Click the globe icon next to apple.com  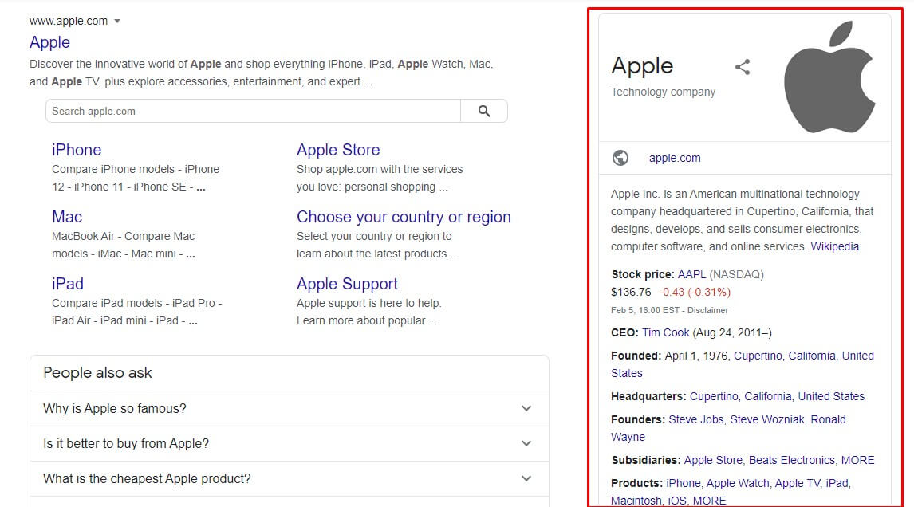[x=620, y=158]
